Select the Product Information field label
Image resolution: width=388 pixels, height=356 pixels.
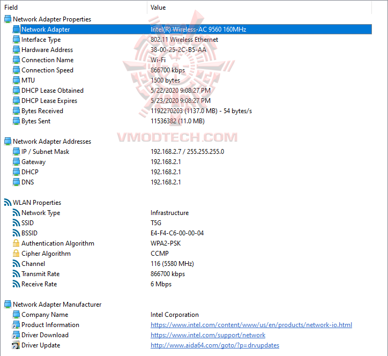coord(50,325)
